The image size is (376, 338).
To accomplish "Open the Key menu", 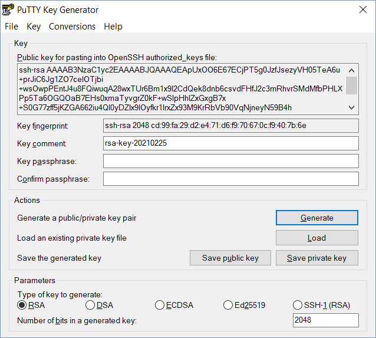I will click(34, 27).
